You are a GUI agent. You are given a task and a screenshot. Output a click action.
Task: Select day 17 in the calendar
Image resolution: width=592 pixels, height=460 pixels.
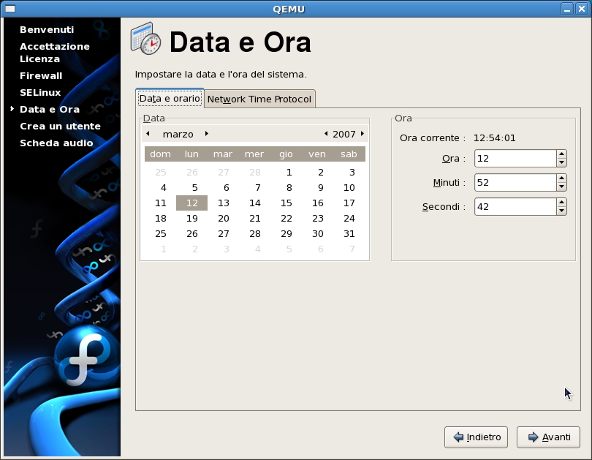pos(349,203)
